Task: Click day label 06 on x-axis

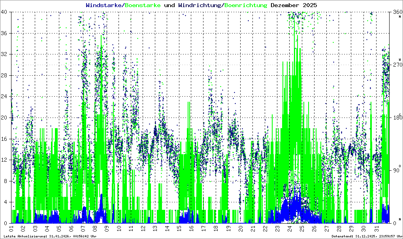Action: click(x=71, y=228)
